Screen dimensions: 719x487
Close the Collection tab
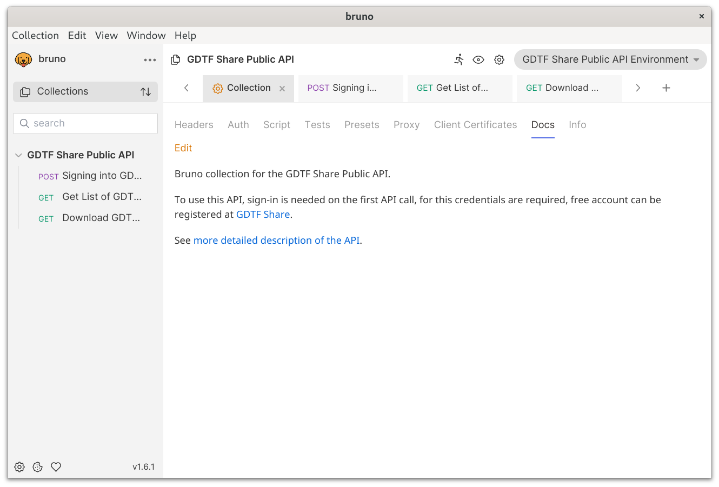pos(282,89)
